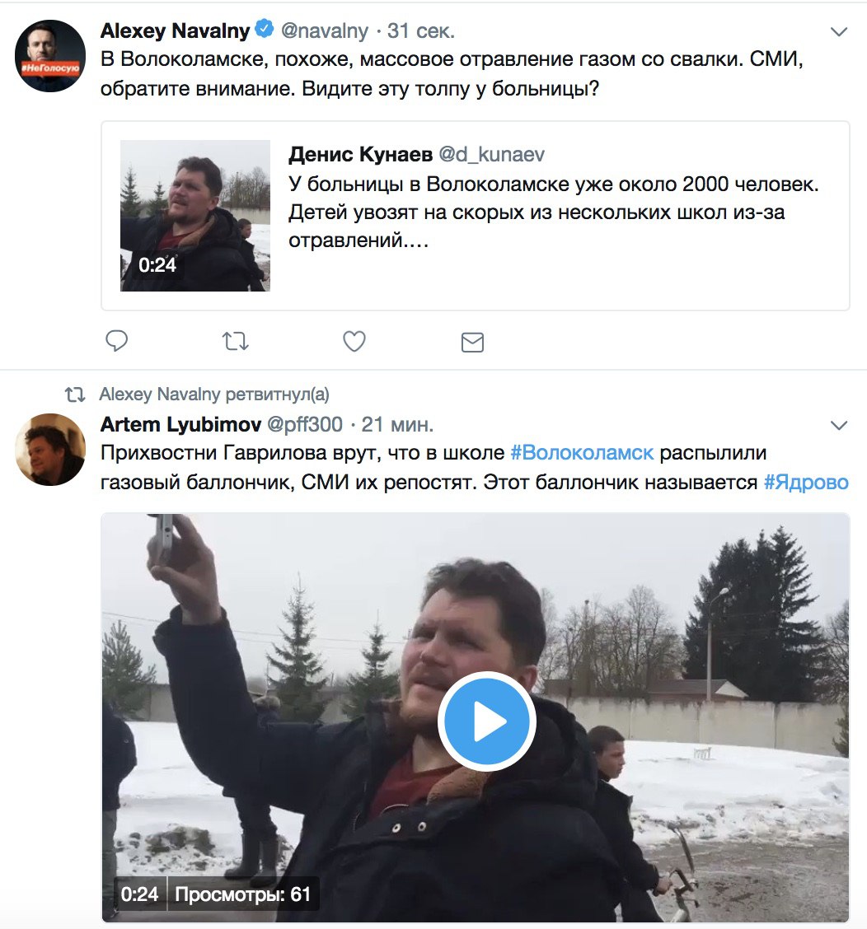
Task: Open Alexey Navalny's profile avatar
Action: click(50, 56)
